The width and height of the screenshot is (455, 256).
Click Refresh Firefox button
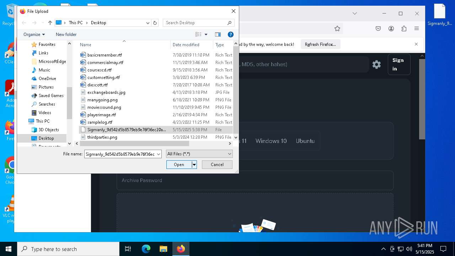[x=320, y=44]
